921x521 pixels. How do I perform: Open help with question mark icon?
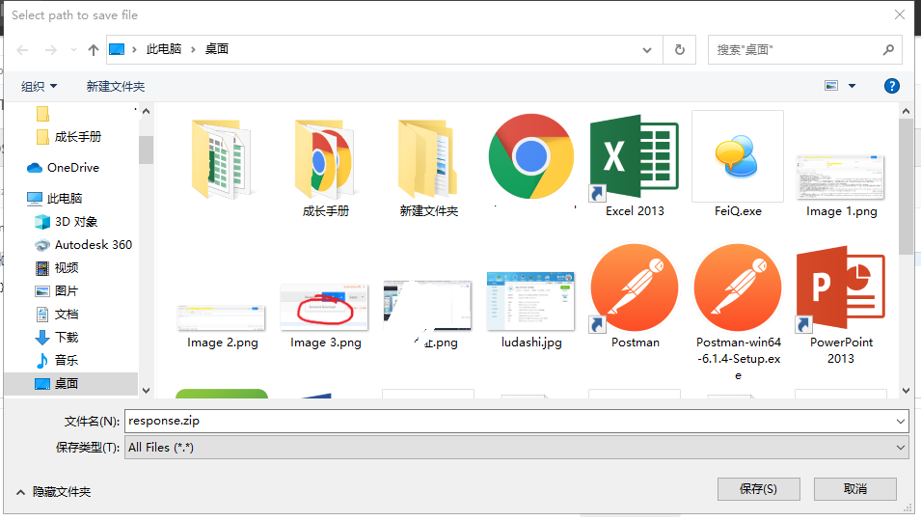[892, 86]
